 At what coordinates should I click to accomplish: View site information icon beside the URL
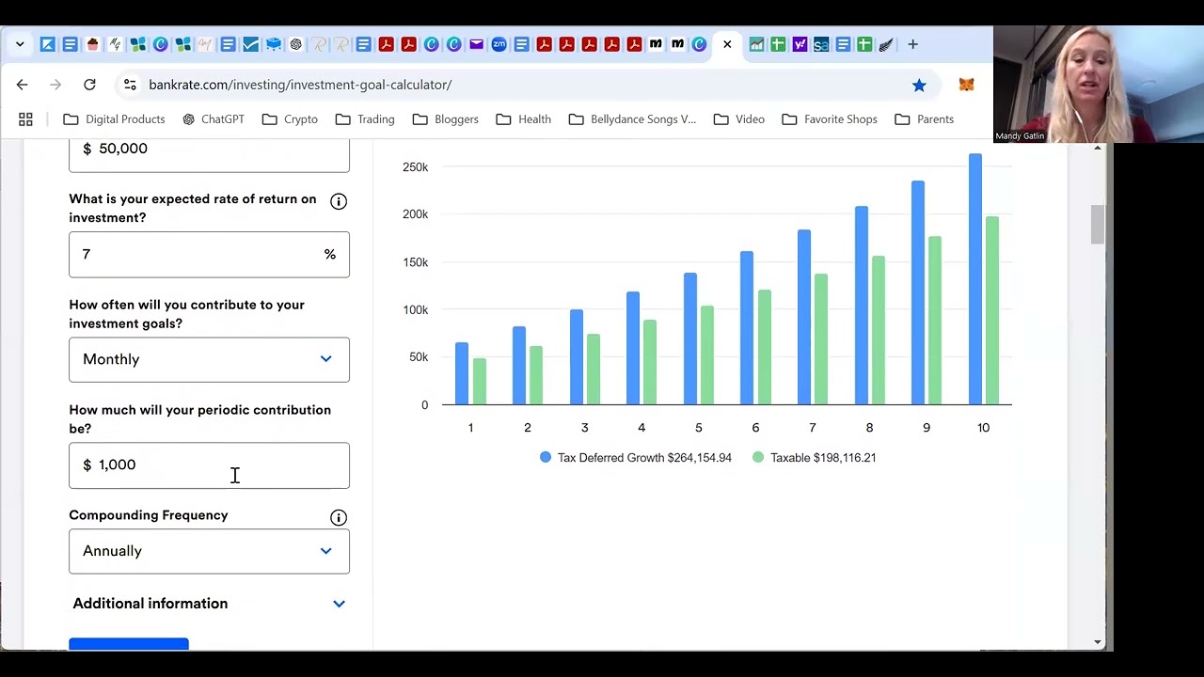click(x=131, y=85)
